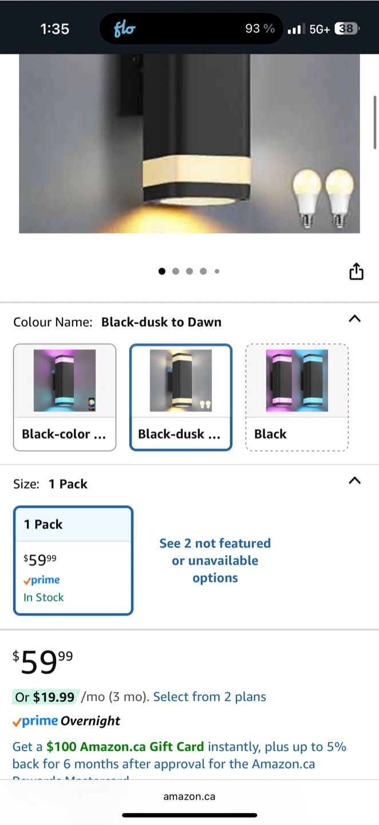Tap the prime Overnight logo
This screenshot has height=825, width=379.
coord(66,721)
